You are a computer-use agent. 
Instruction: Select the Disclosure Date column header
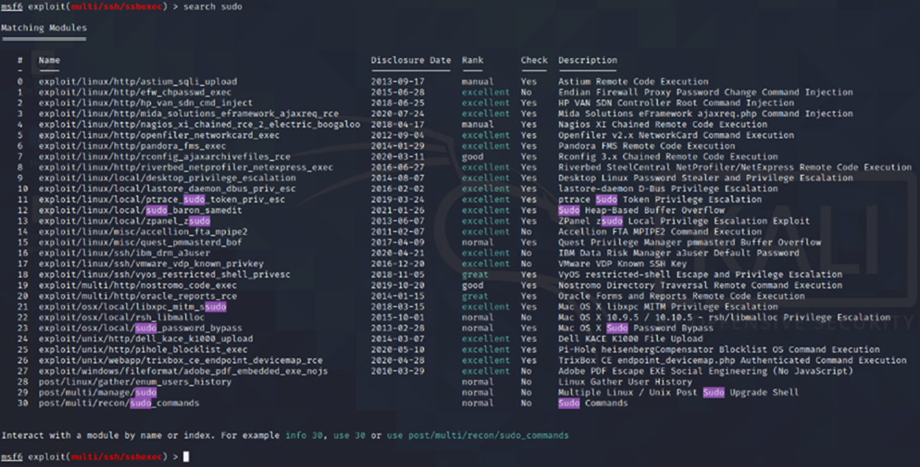click(x=411, y=59)
